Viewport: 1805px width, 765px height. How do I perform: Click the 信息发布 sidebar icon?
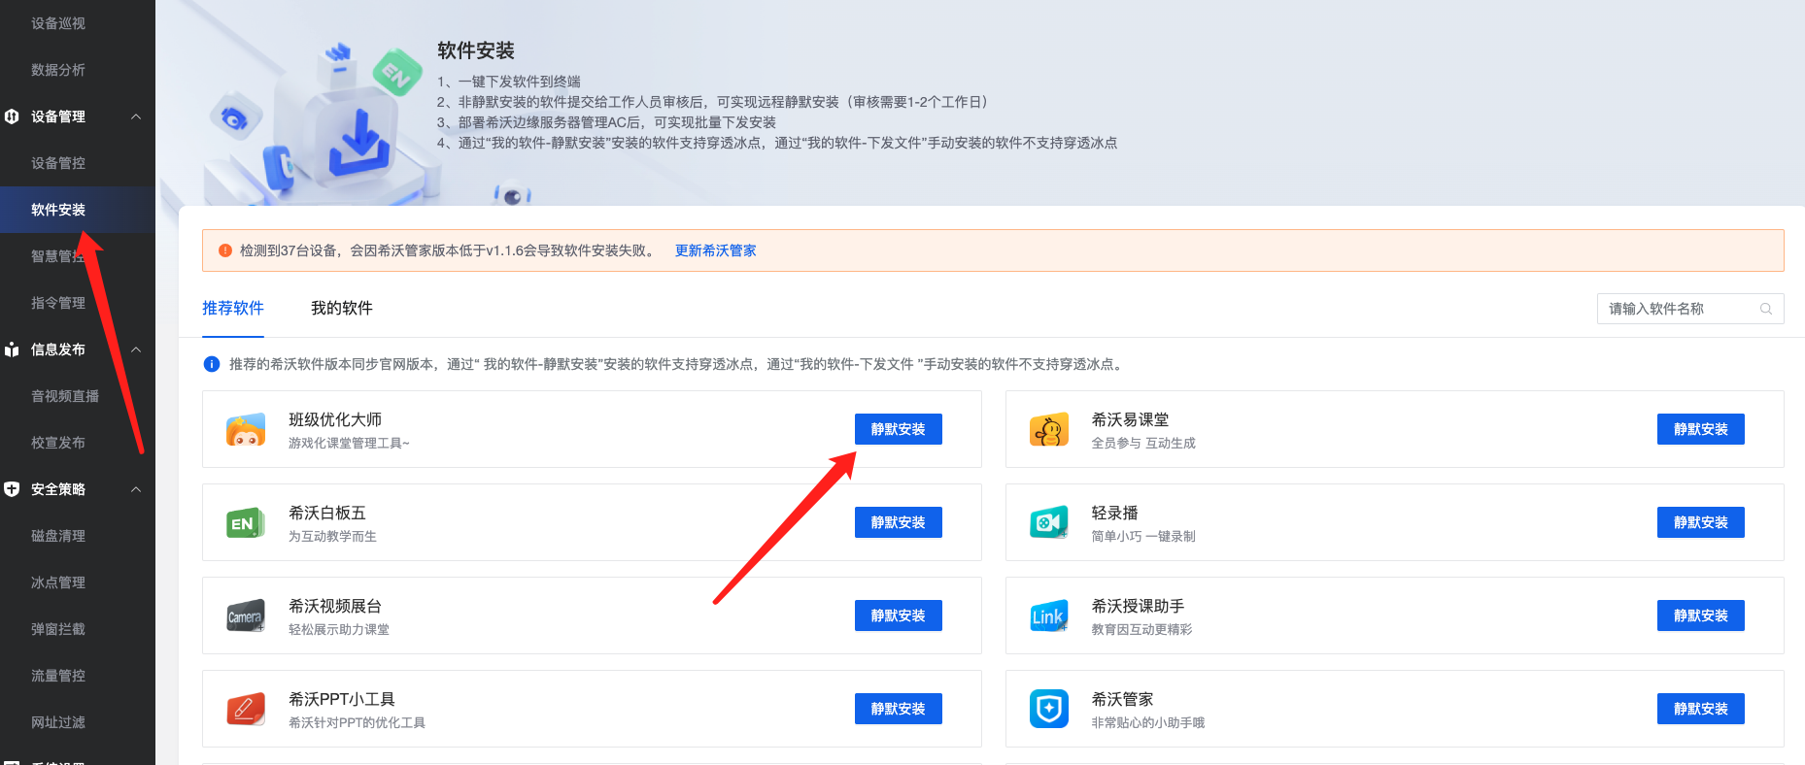pos(12,349)
